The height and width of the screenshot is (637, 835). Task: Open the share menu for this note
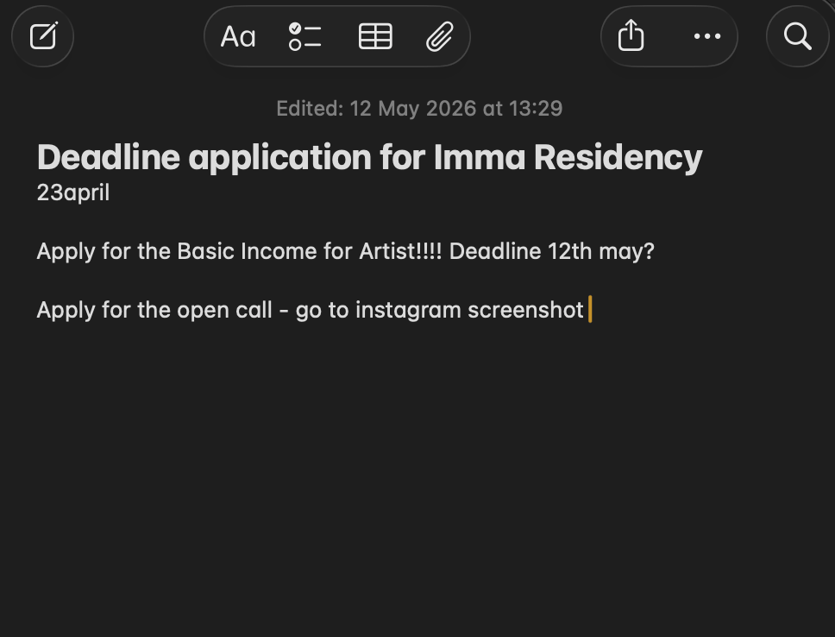point(631,35)
